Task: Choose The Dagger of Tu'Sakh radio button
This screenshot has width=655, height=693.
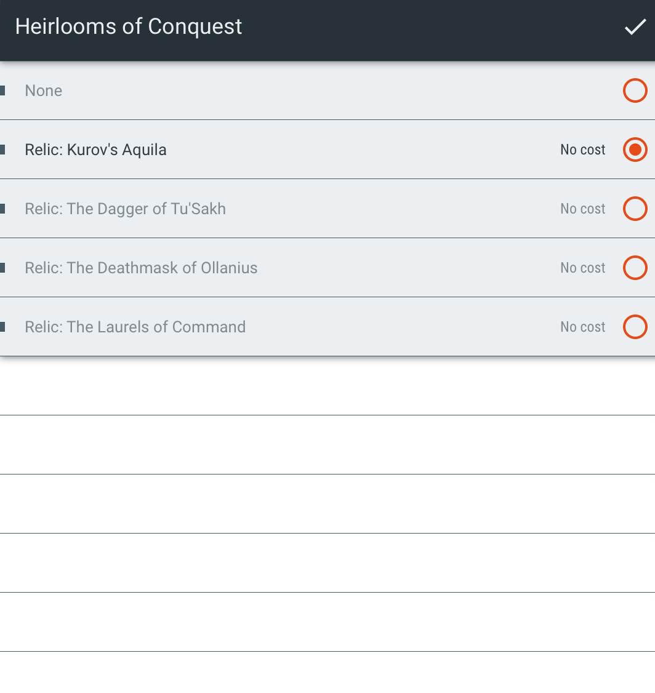Action: pos(635,209)
